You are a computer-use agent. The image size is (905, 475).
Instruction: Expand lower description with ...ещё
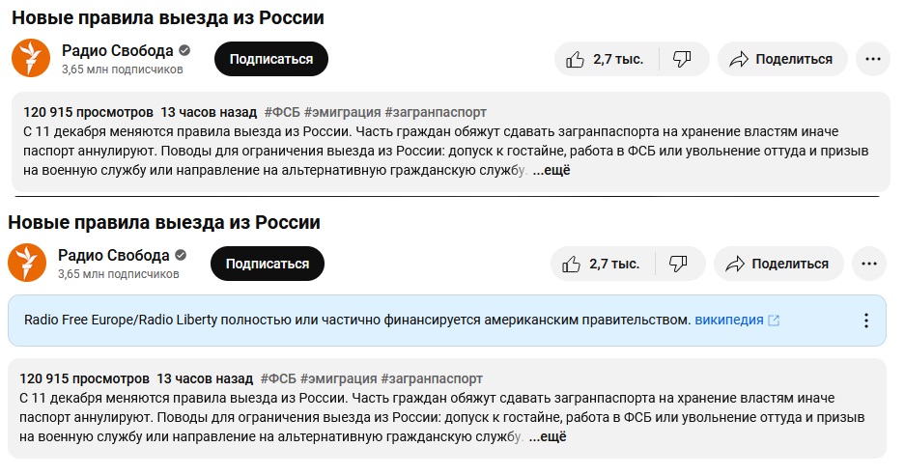click(548, 437)
